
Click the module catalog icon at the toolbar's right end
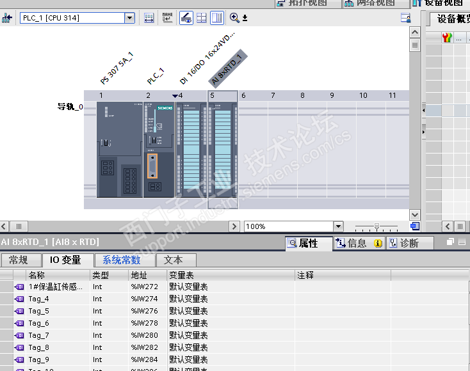tap(406, 18)
